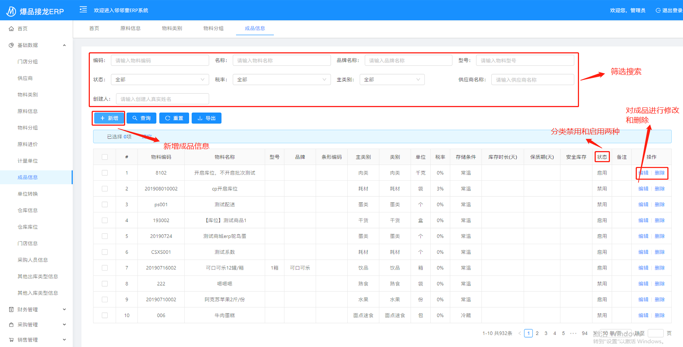Open 计量单位 in the sidebar
This screenshot has width=683, height=347.
tap(28, 161)
